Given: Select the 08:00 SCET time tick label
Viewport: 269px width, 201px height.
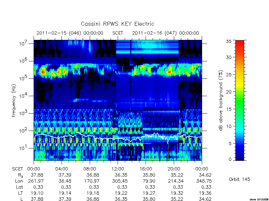Looking at the screenshot, I should (x=89, y=169).
